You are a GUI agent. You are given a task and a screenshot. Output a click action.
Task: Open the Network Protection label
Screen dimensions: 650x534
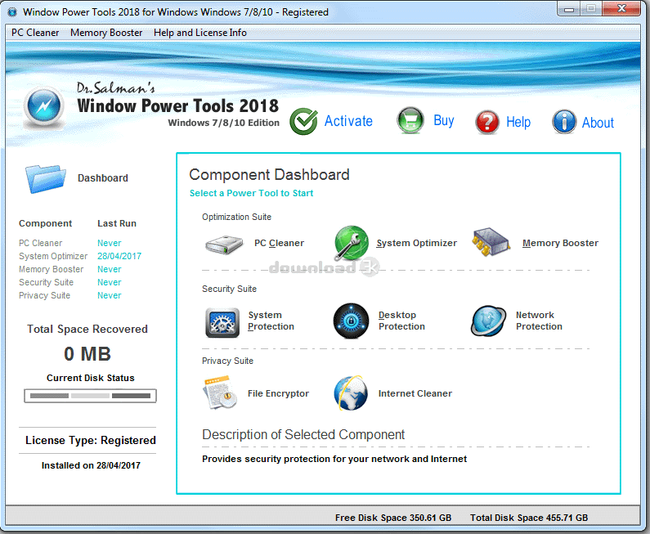point(539,321)
